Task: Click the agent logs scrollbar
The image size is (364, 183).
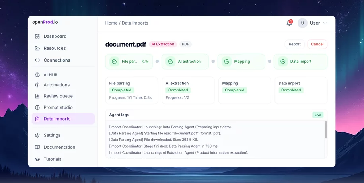Action: click(x=326, y=130)
